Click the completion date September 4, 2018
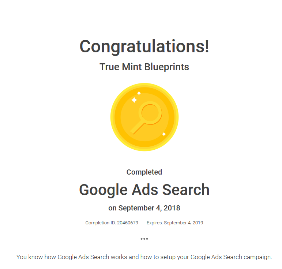The height and width of the screenshot is (269, 282). pyautogui.click(x=149, y=208)
